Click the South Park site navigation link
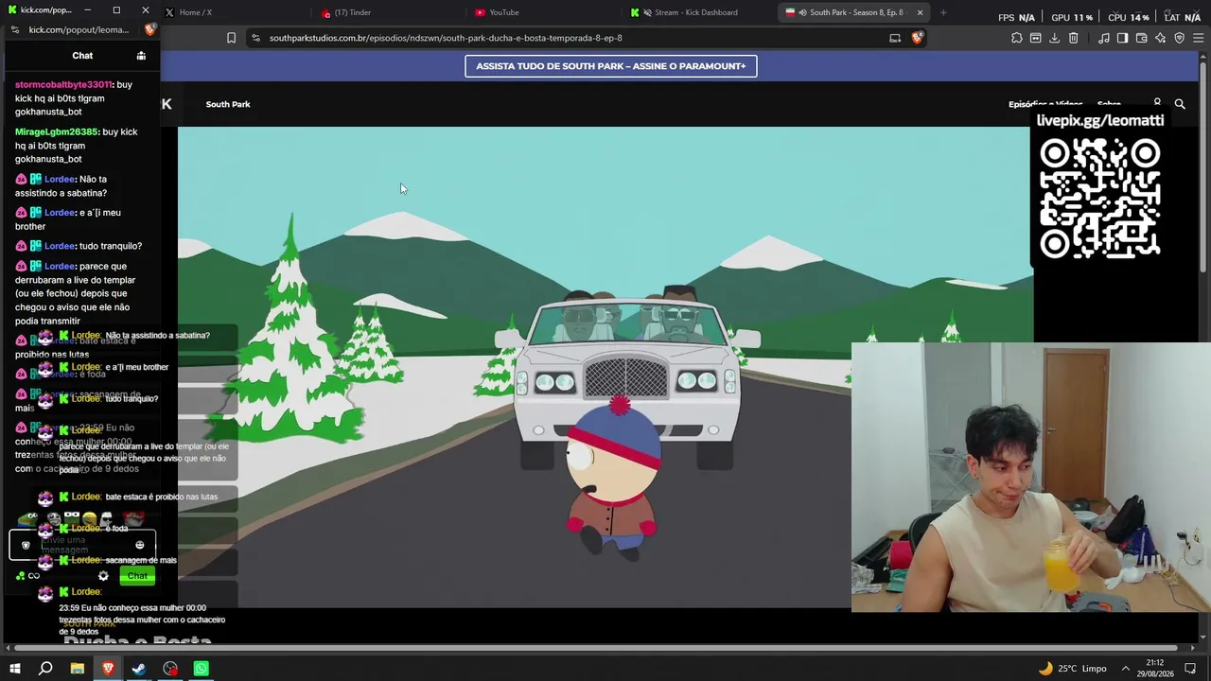1211x681 pixels. point(228,104)
